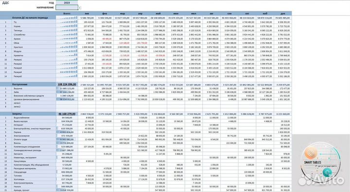Select the Спецодежда row label
This screenshot has height=192, width=350.
point(20,172)
